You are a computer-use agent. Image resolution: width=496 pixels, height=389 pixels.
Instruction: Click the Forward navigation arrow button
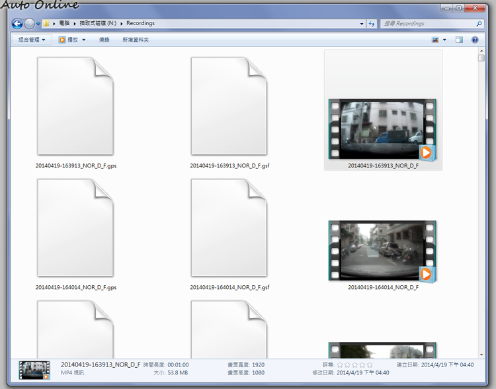[30, 24]
